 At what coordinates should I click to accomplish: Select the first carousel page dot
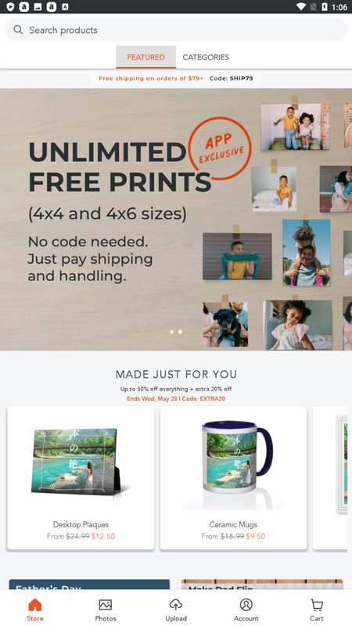tap(171, 332)
